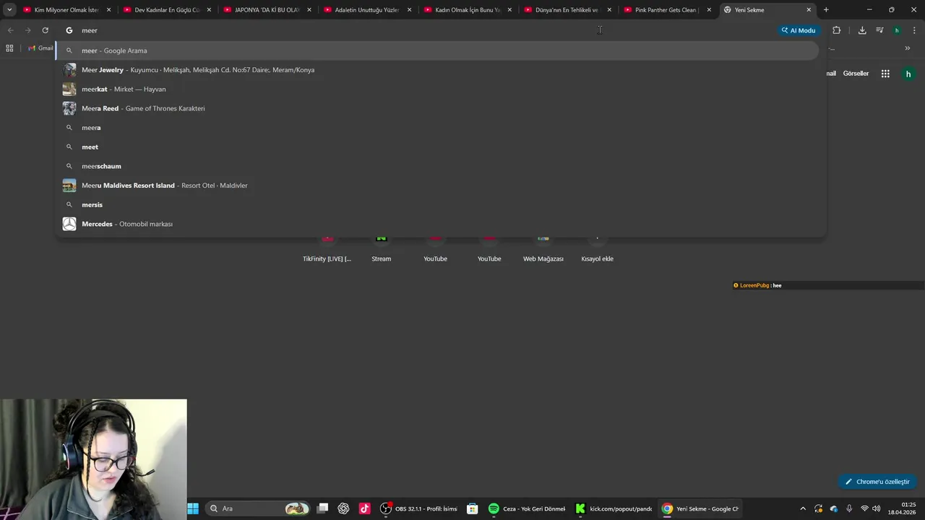Screen dimensions: 925x520
Task: Open a new tab with plus button
Action: (826, 10)
